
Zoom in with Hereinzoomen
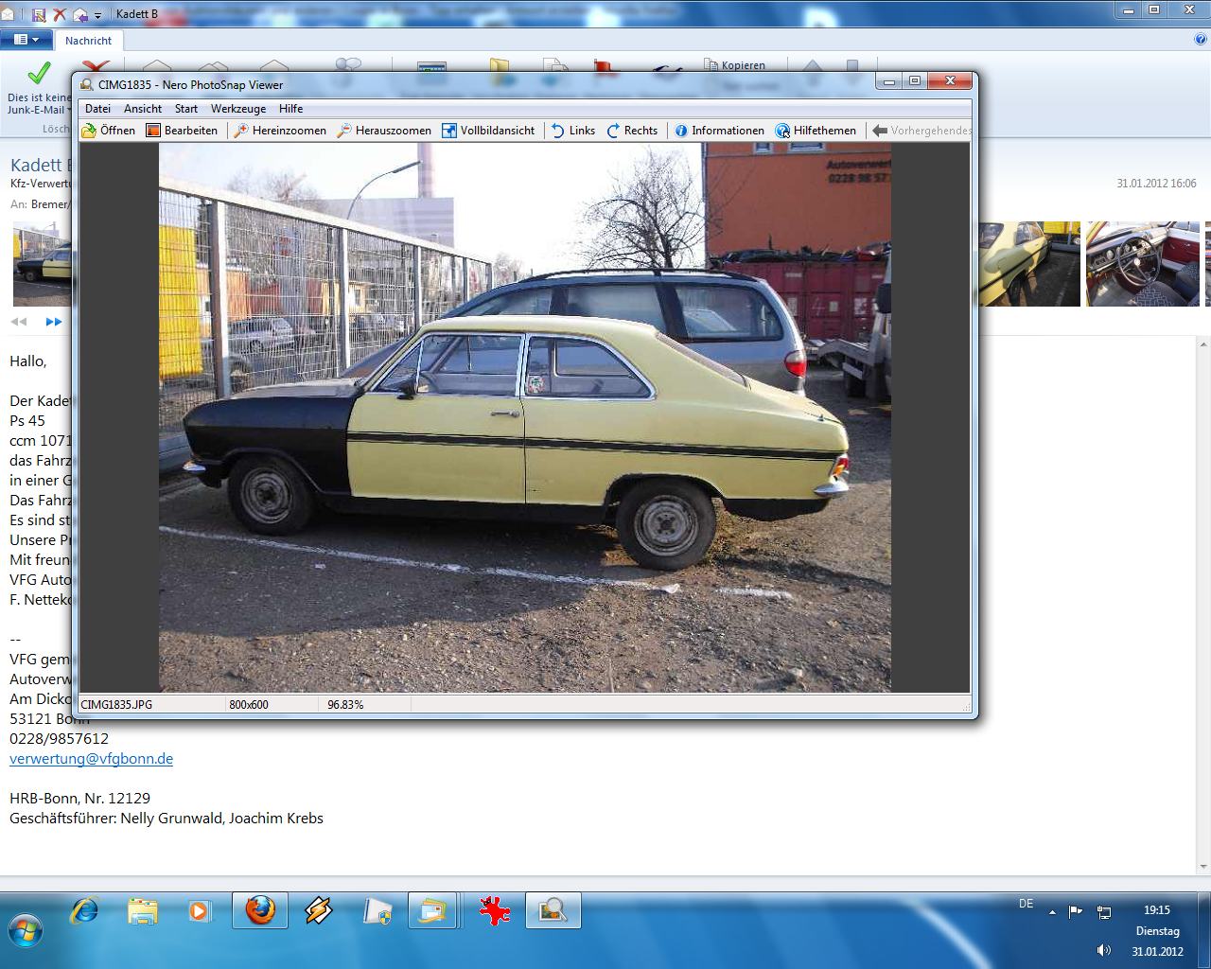280,131
